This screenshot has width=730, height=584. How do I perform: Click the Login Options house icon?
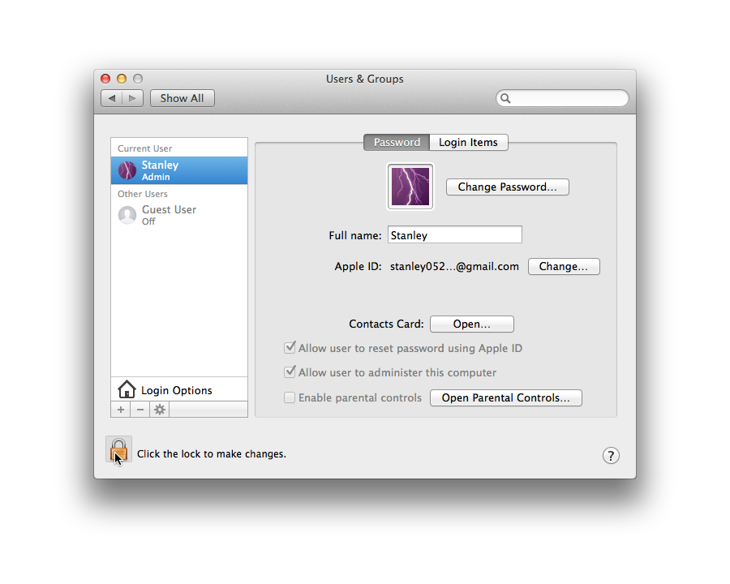[127, 390]
